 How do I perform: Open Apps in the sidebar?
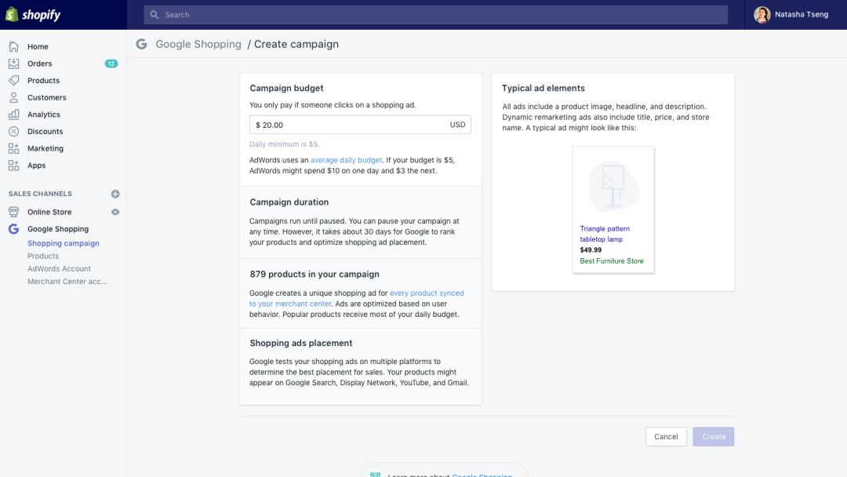pos(36,166)
